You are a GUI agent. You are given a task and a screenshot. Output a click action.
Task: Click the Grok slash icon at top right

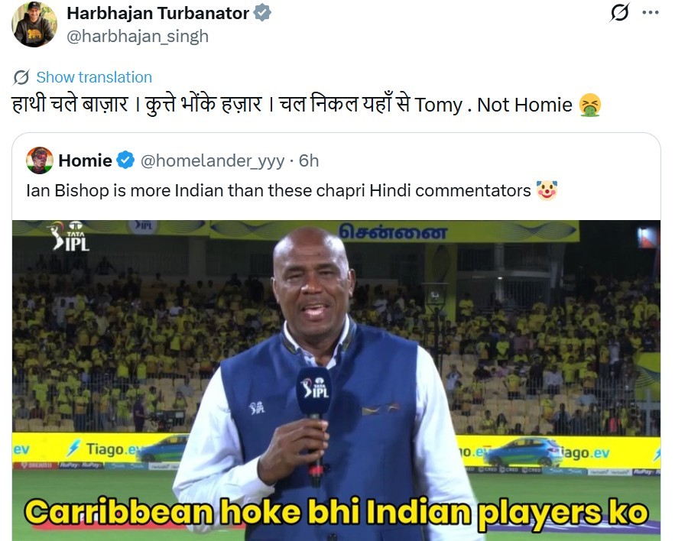pyautogui.click(x=620, y=12)
